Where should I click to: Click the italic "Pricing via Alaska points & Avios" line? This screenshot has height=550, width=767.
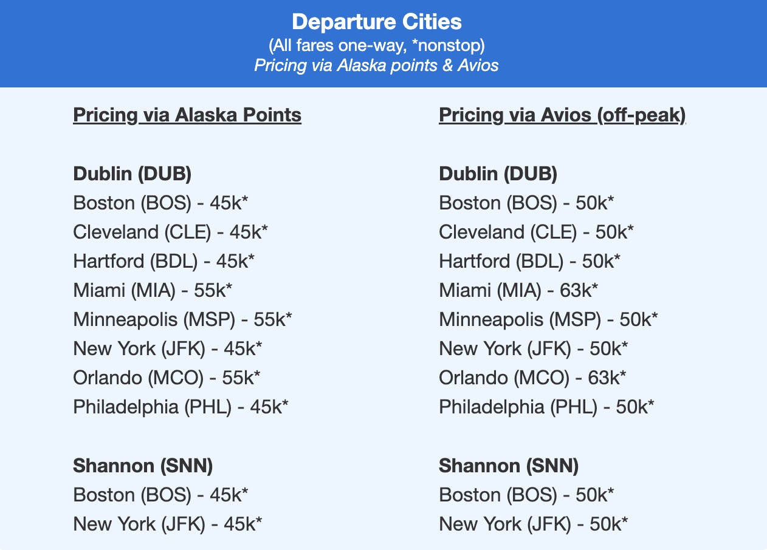coord(376,65)
